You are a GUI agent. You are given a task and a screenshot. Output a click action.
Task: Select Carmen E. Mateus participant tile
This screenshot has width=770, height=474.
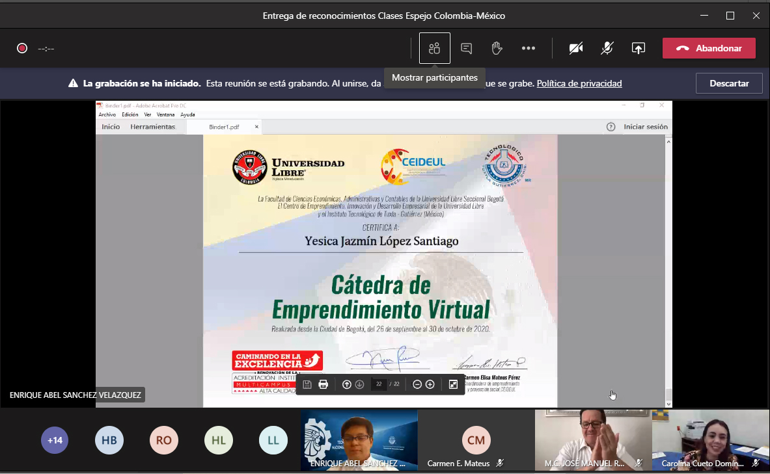[x=476, y=440]
